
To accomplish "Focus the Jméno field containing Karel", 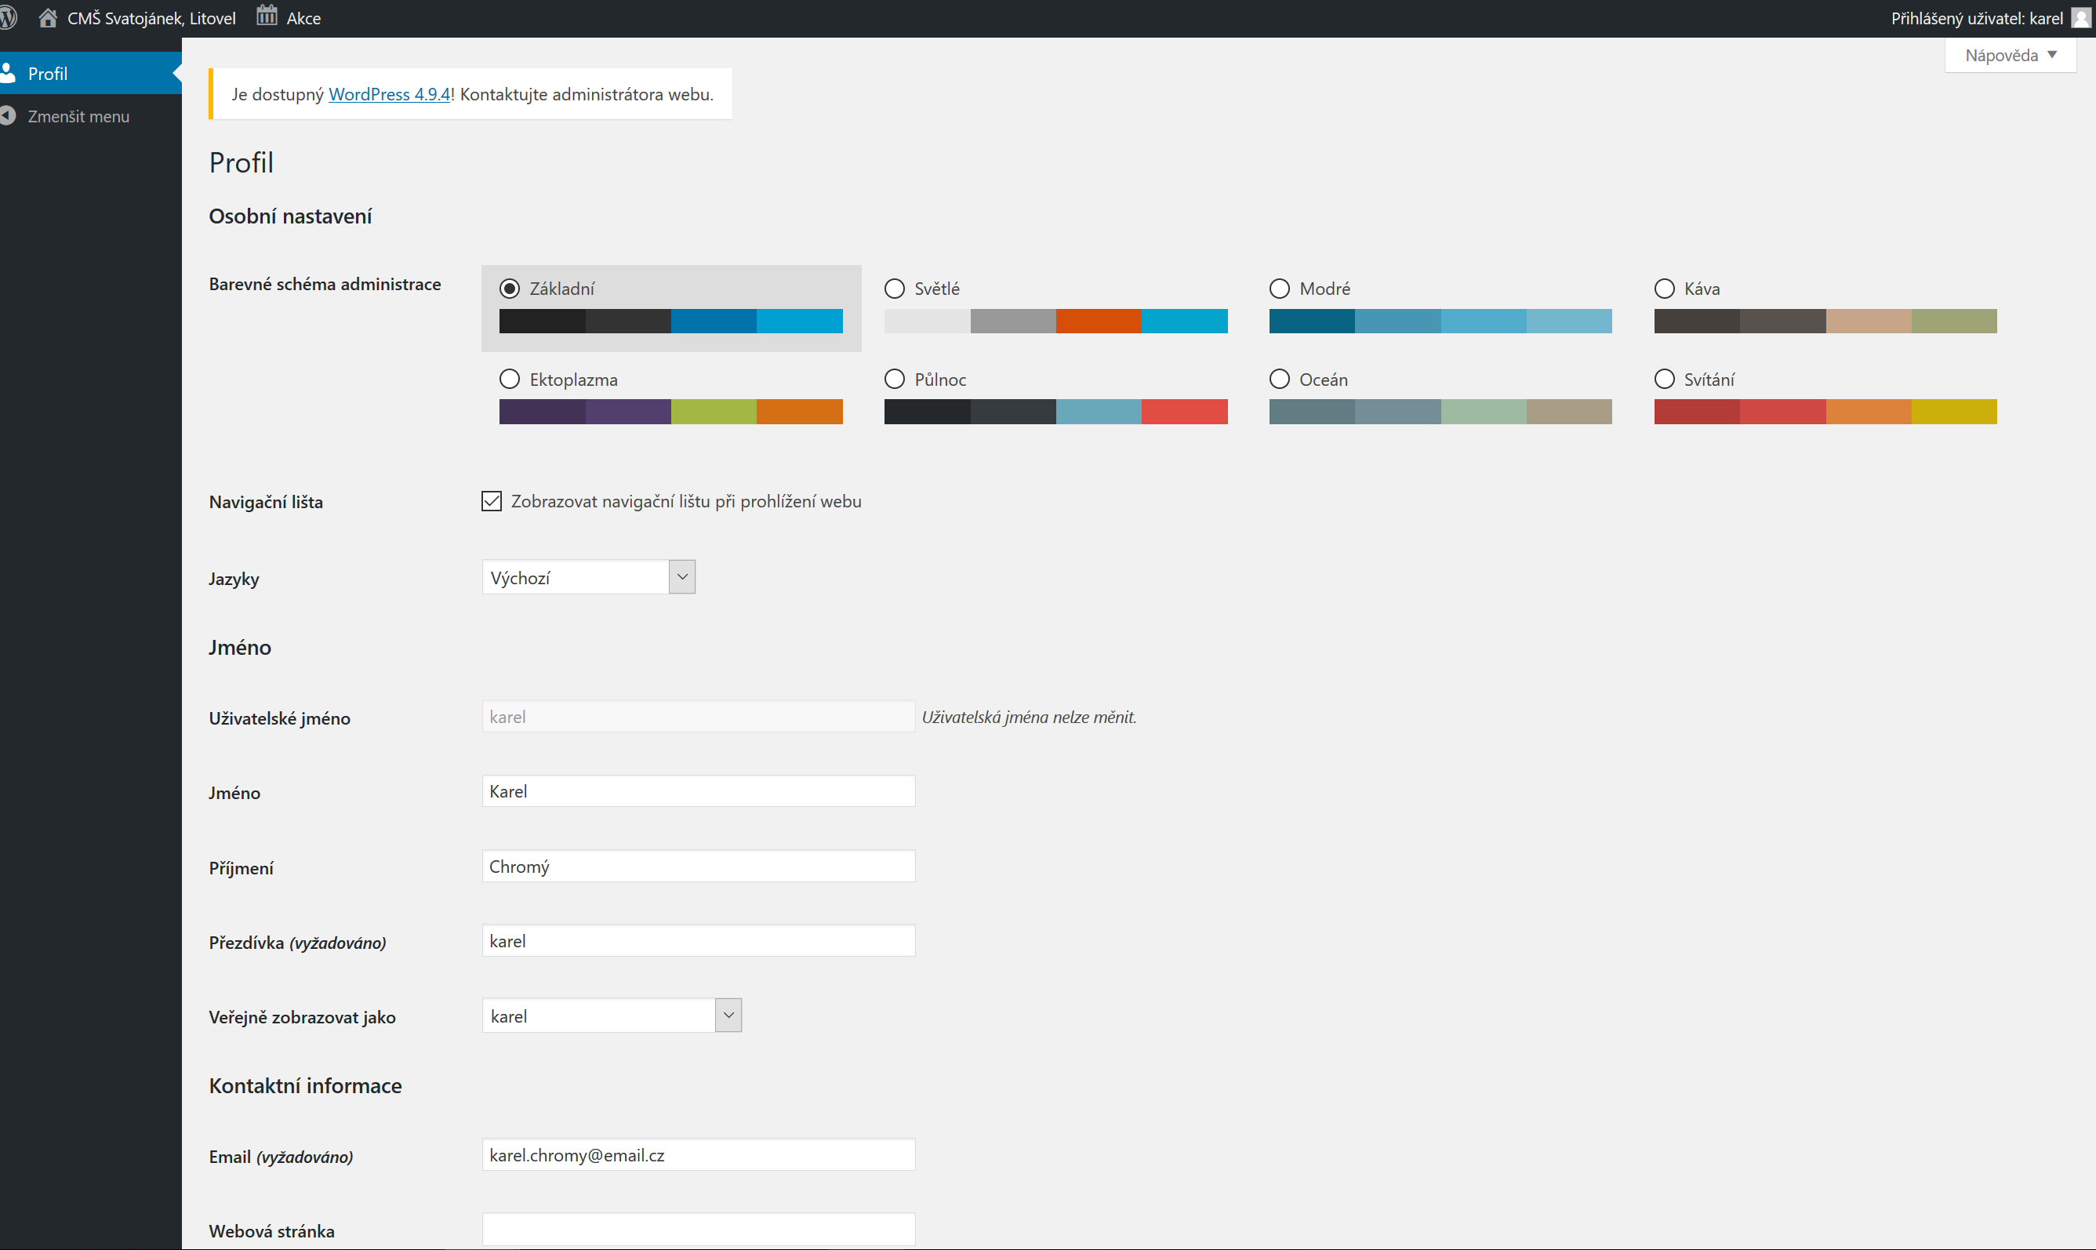I will (x=698, y=791).
